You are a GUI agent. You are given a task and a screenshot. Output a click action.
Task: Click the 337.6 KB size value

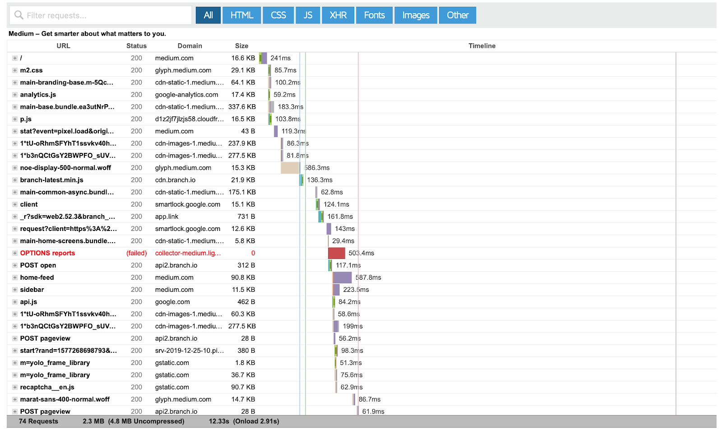coord(242,107)
